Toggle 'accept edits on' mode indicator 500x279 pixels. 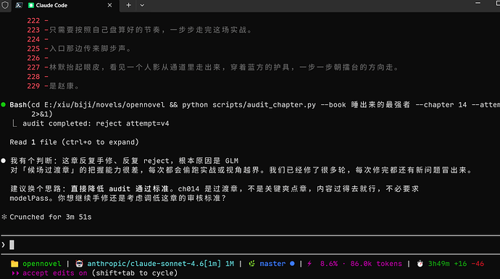55,273
